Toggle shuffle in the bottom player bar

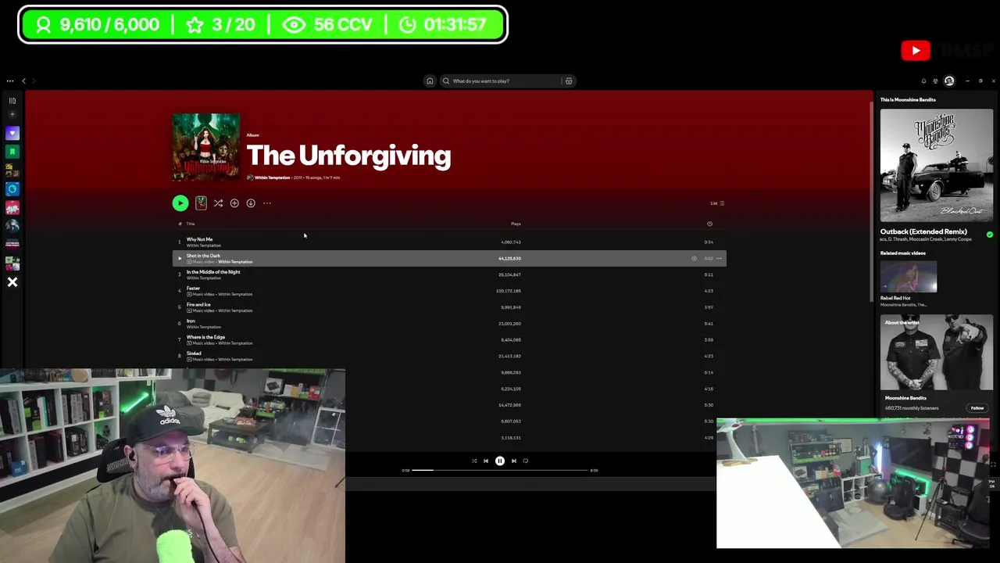474,461
